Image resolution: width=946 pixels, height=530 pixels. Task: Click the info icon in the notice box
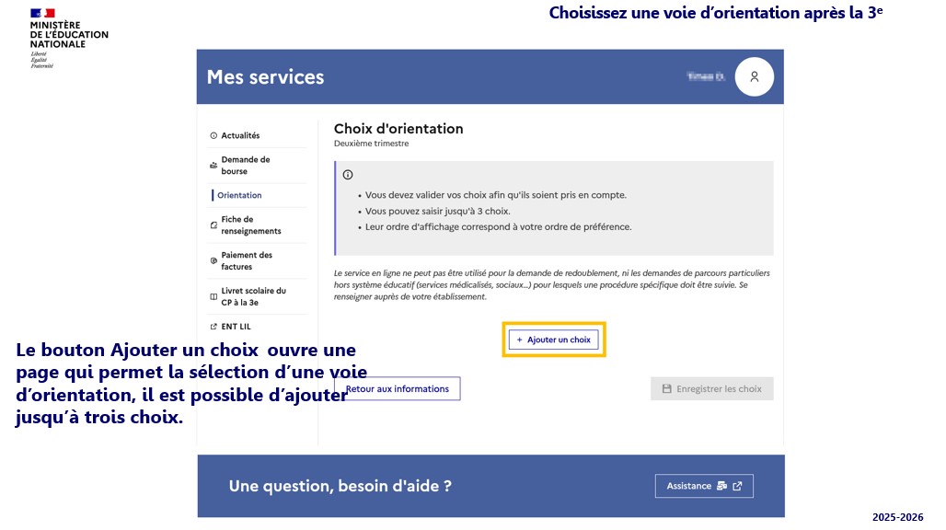(348, 175)
